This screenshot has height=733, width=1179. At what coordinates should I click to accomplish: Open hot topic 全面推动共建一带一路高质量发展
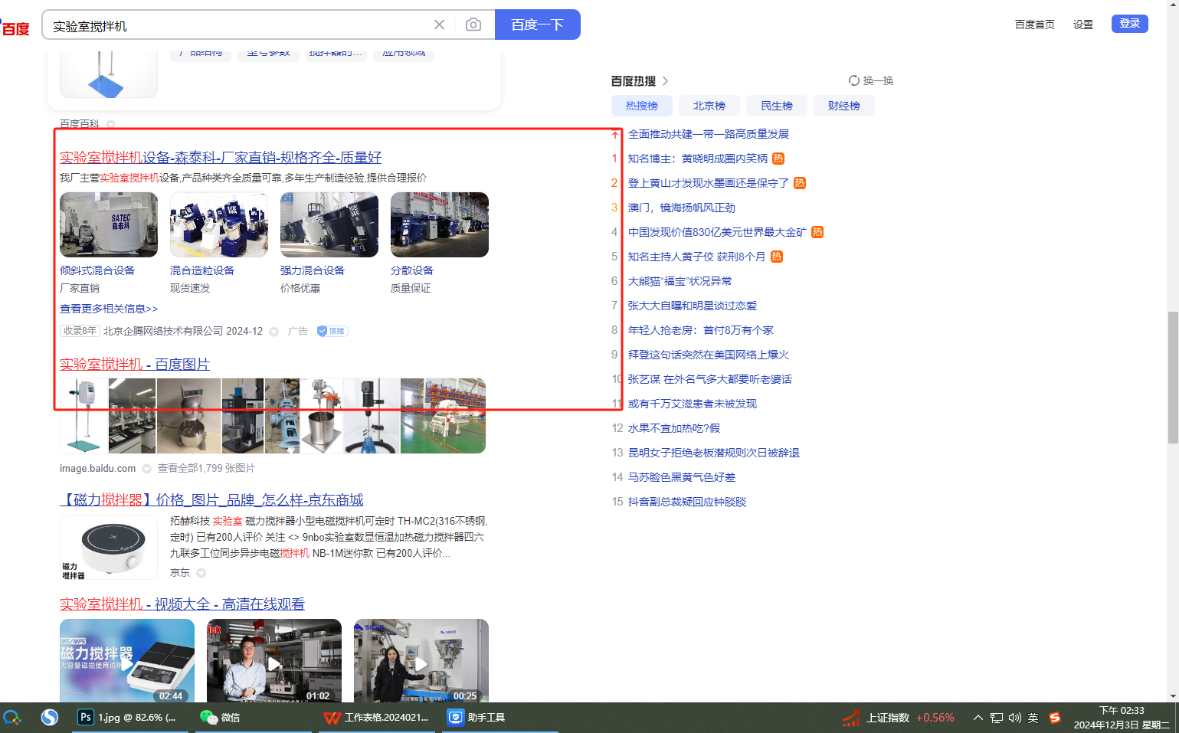point(709,134)
